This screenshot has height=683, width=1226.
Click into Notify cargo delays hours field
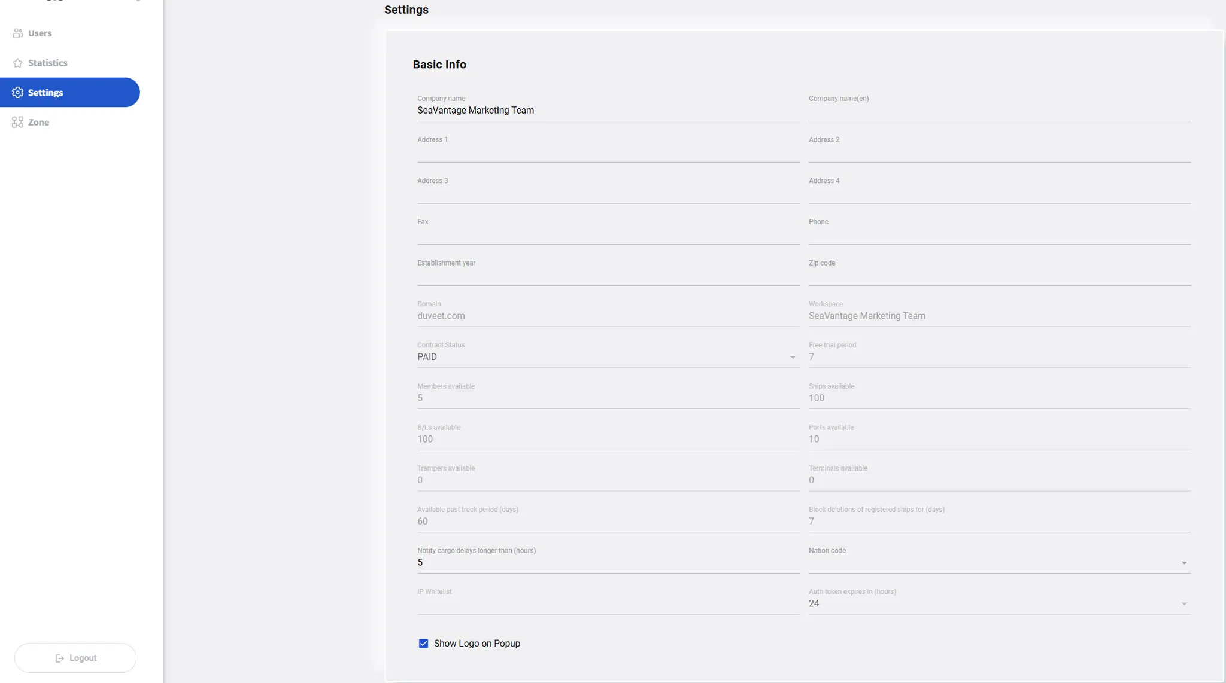click(608, 563)
